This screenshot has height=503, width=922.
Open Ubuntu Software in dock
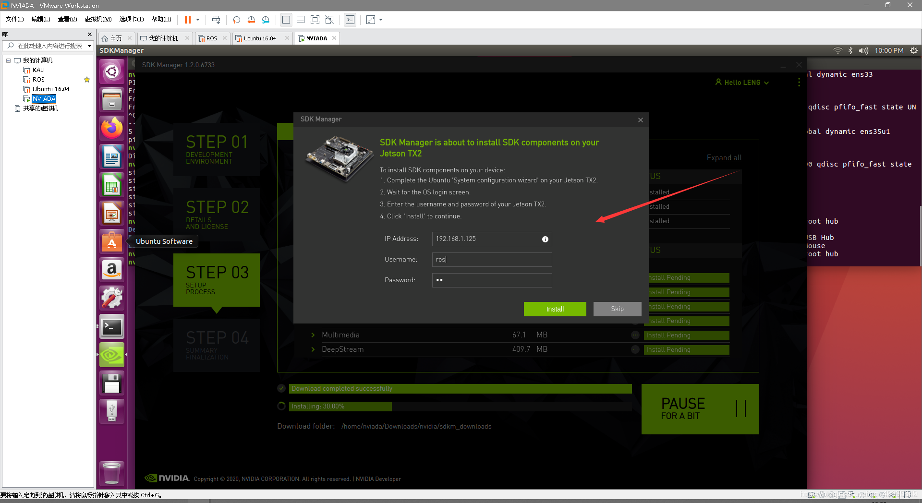click(x=112, y=241)
